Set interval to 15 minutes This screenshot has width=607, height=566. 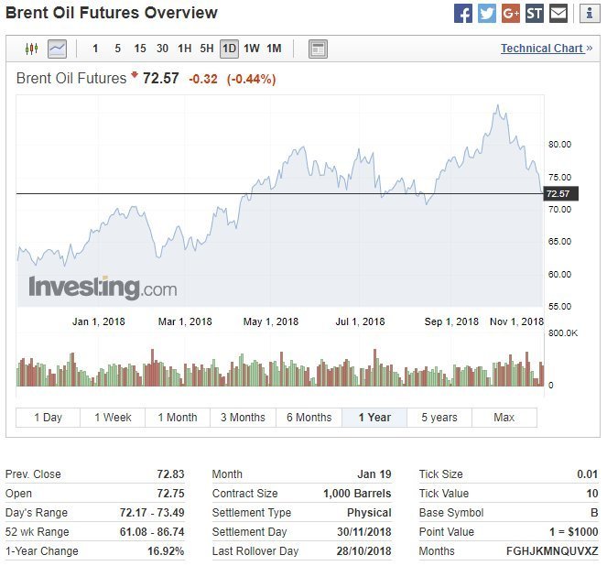click(x=139, y=49)
